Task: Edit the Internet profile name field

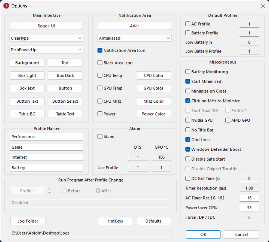Action: coord(46,157)
